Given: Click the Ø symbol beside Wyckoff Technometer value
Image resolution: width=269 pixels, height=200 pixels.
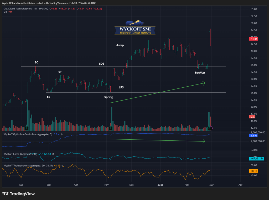Looking at the screenshot, I should [x=63, y=166].
